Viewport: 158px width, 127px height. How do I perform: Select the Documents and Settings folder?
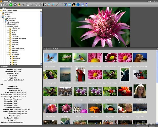[19, 39]
